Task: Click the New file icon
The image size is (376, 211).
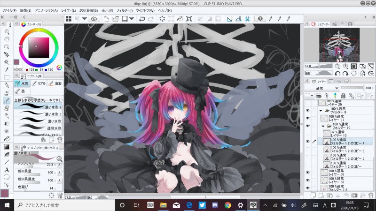Action: pos(106,19)
